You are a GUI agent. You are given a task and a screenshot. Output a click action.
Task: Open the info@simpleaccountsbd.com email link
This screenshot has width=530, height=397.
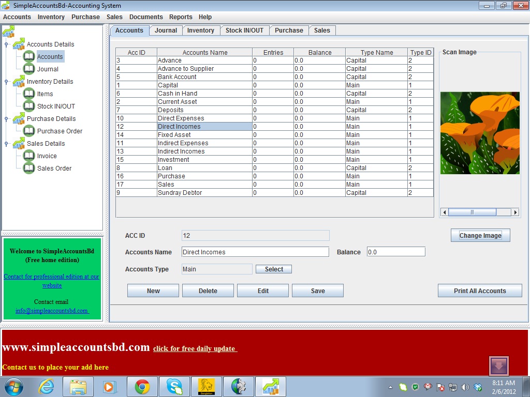[x=52, y=311]
